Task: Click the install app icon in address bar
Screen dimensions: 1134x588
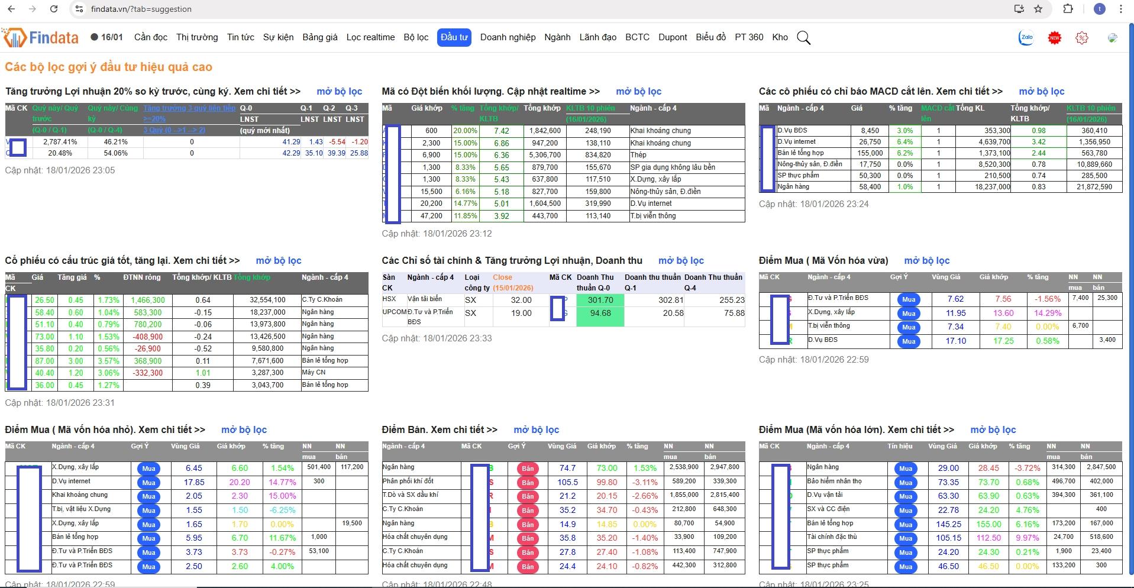Action: pyautogui.click(x=1019, y=9)
